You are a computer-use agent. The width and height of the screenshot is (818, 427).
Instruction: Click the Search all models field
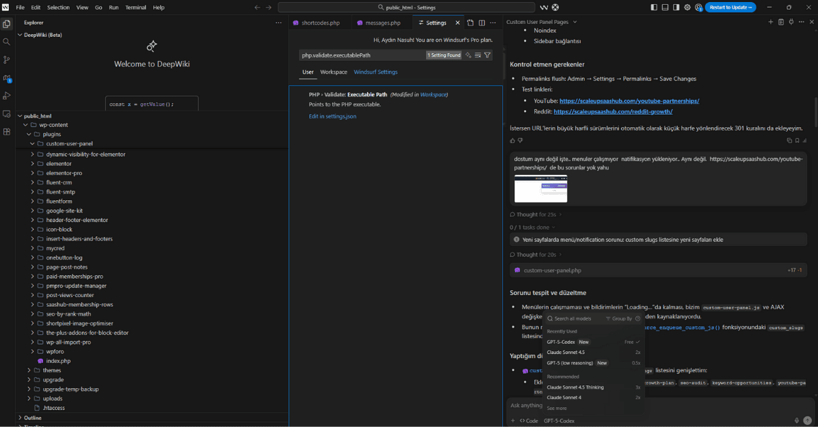[573, 318]
